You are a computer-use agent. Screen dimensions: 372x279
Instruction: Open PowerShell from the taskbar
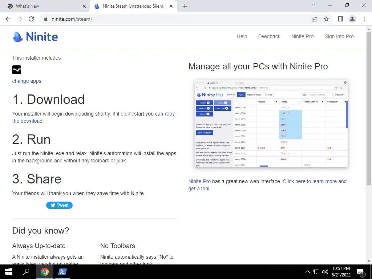click(62, 272)
